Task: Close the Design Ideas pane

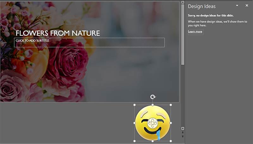Action: point(247,6)
